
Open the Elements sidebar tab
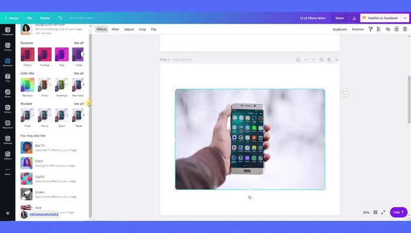8,62
